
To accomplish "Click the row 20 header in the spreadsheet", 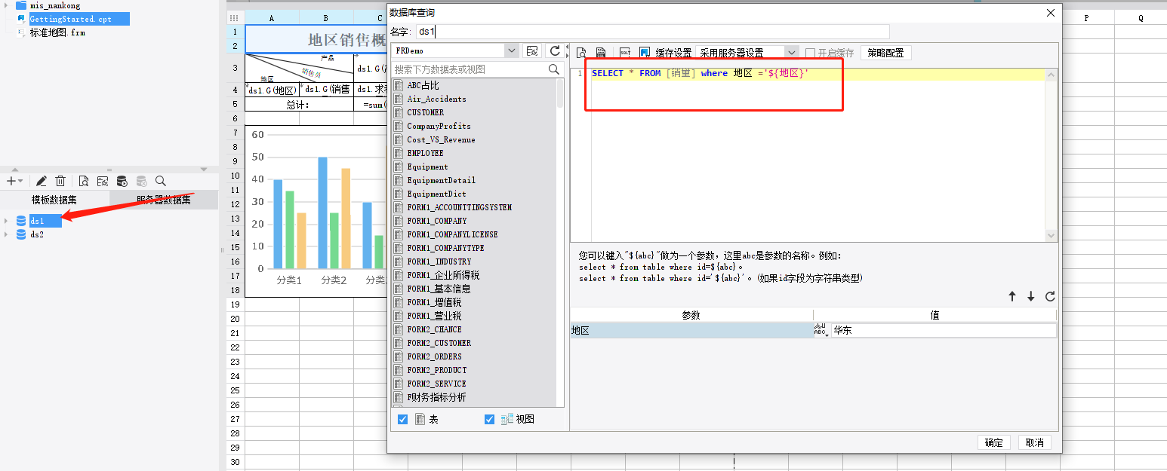I will (236, 318).
